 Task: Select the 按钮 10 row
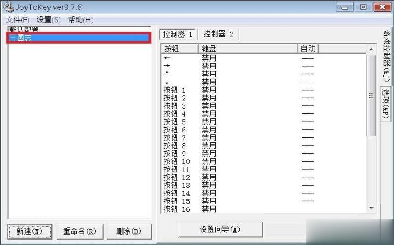[263, 161]
